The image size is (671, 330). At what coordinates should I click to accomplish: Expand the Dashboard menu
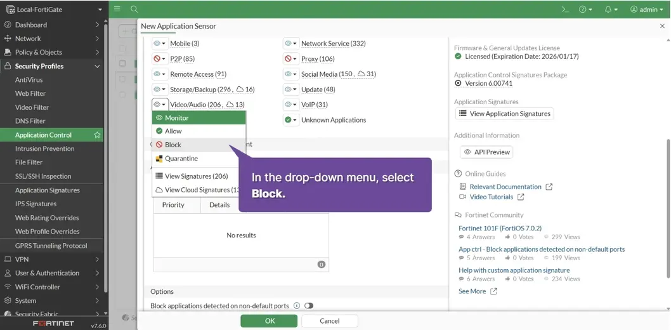click(x=52, y=25)
